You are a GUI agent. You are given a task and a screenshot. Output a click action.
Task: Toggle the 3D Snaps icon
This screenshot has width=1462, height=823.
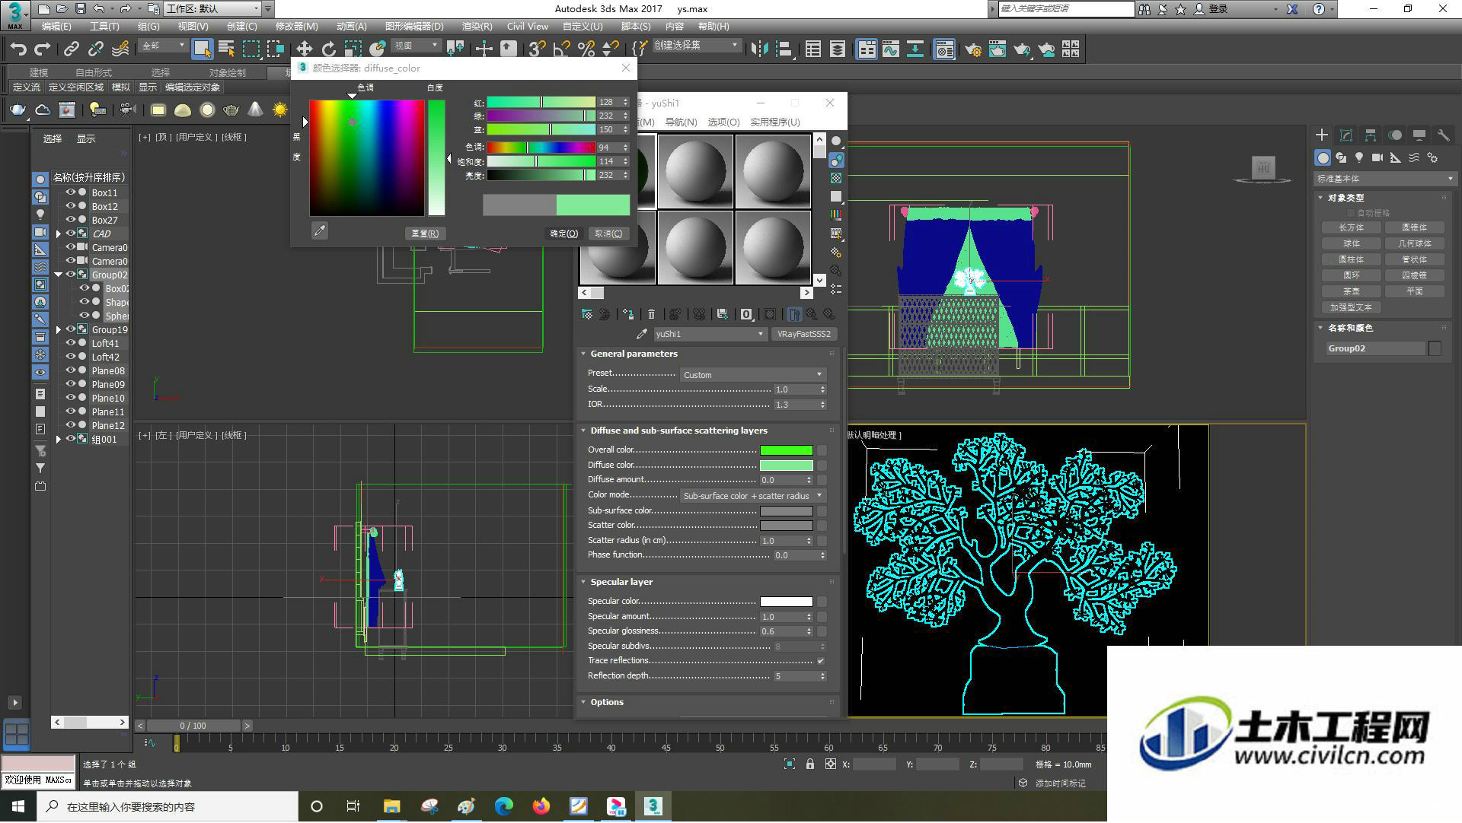[x=538, y=49]
